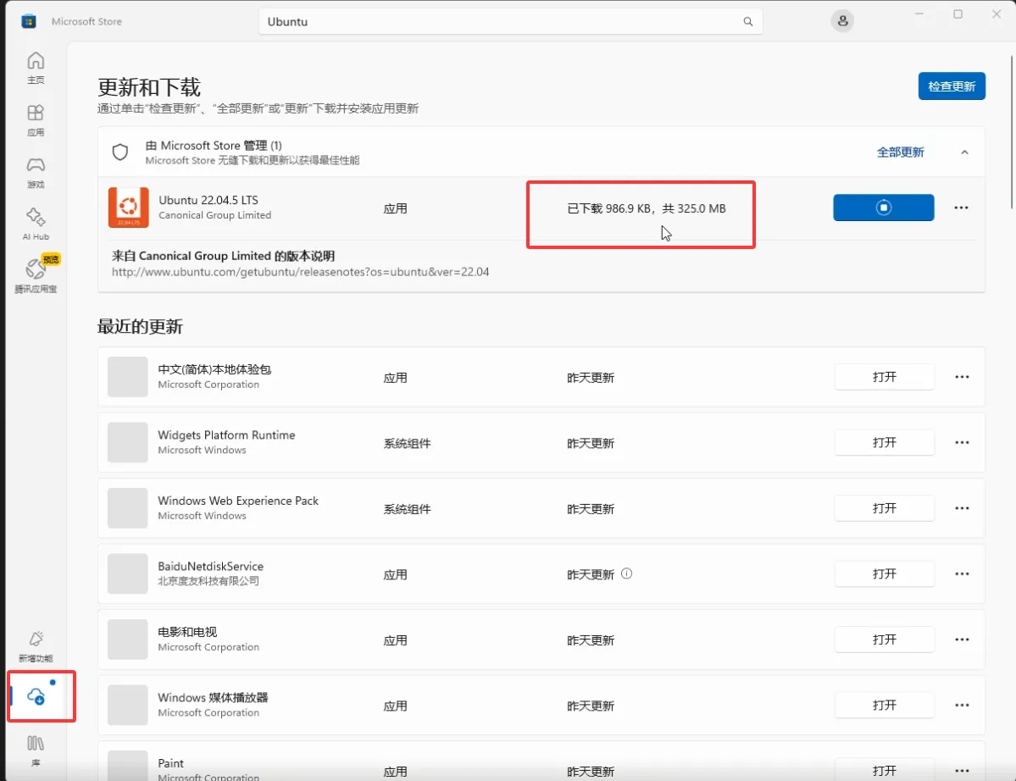The height and width of the screenshot is (781, 1016).
Task: Click the shield icon beside Microsoft Store 管理
Action: 119,152
